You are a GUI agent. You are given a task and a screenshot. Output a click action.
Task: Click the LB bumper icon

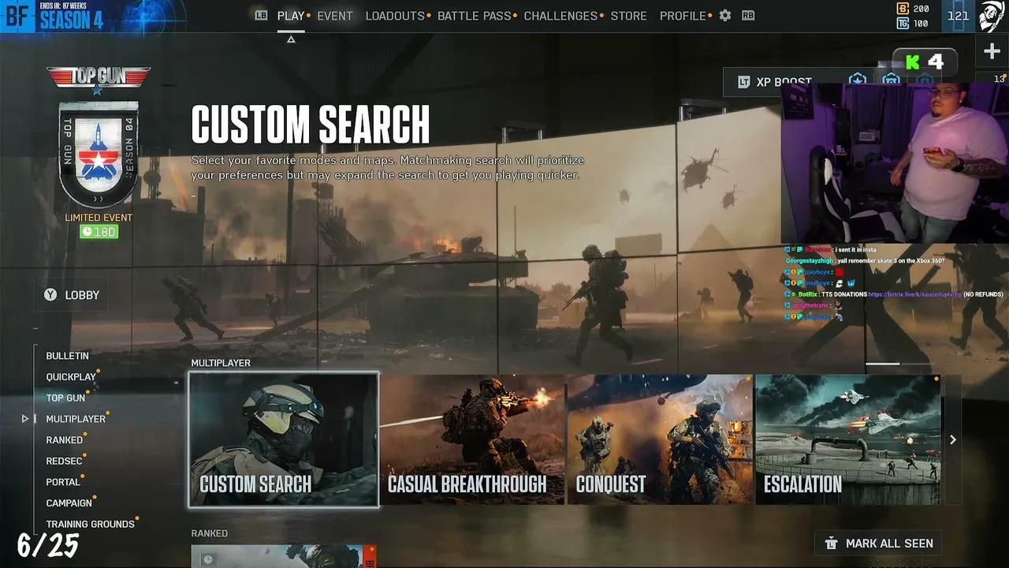(261, 15)
